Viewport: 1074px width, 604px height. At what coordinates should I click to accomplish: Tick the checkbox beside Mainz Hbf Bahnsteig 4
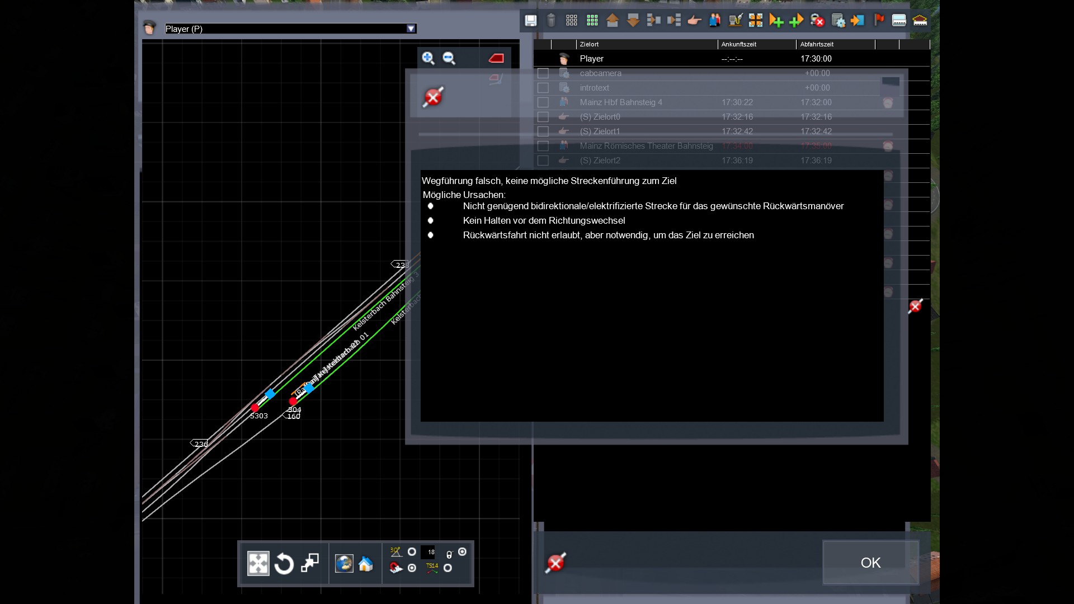click(543, 102)
